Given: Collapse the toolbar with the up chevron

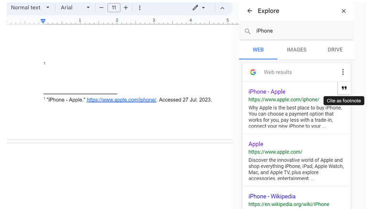Looking at the screenshot, I should click(x=222, y=8).
